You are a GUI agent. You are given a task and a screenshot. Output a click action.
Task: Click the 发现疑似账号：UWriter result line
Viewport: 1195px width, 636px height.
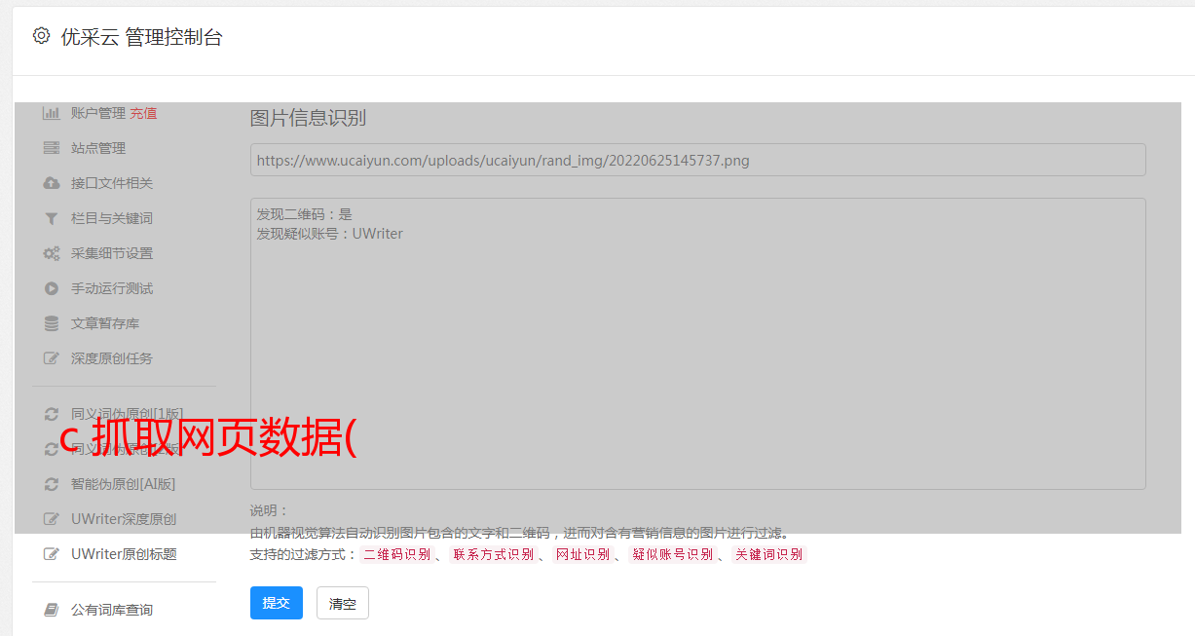pyautogui.click(x=329, y=234)
